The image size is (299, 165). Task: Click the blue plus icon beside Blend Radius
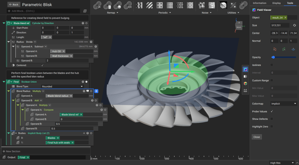click(96, 91)
